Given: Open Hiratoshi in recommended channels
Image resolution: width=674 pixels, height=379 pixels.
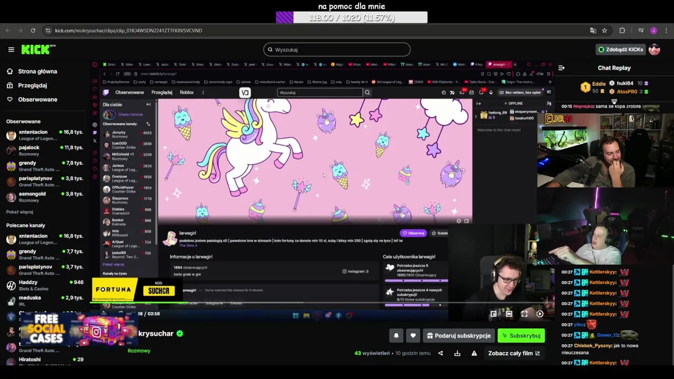Looking at the screenshot, I should point(45,360).
